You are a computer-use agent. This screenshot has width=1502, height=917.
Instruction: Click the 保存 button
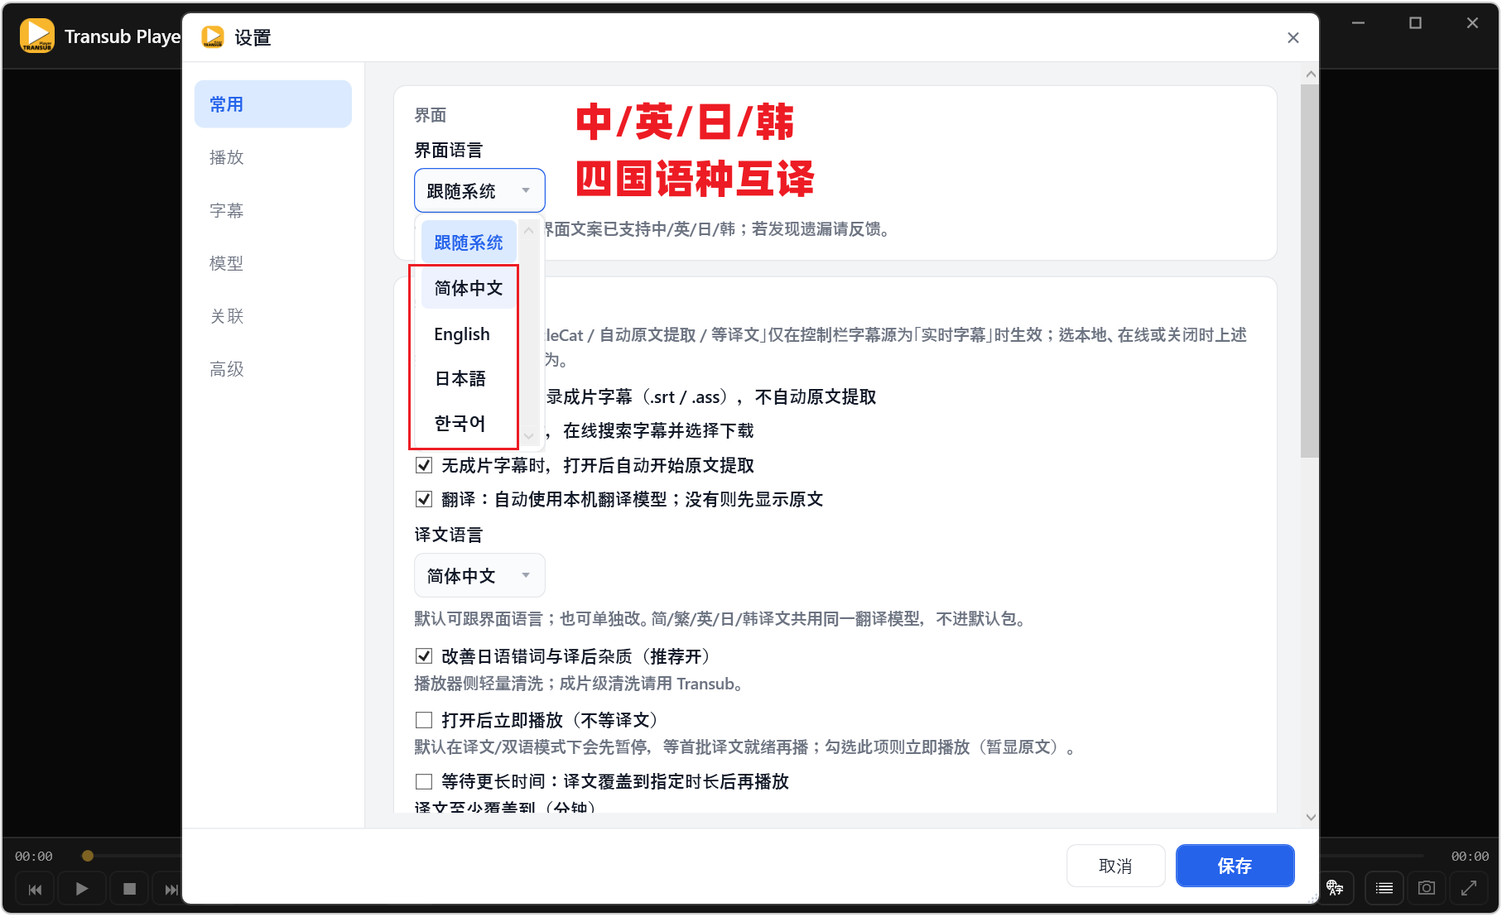coord(1235,866)
